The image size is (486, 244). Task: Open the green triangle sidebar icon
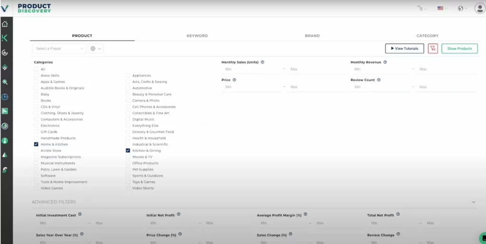click(x=5, y=155)
